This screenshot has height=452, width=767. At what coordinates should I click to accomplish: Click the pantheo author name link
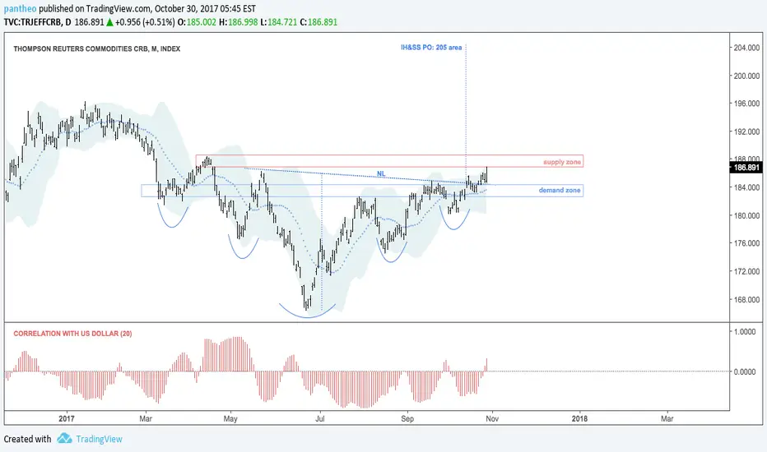[20, 9]
